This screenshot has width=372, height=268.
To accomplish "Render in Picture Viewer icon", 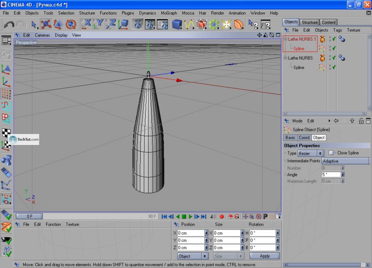I will point(150,24).
